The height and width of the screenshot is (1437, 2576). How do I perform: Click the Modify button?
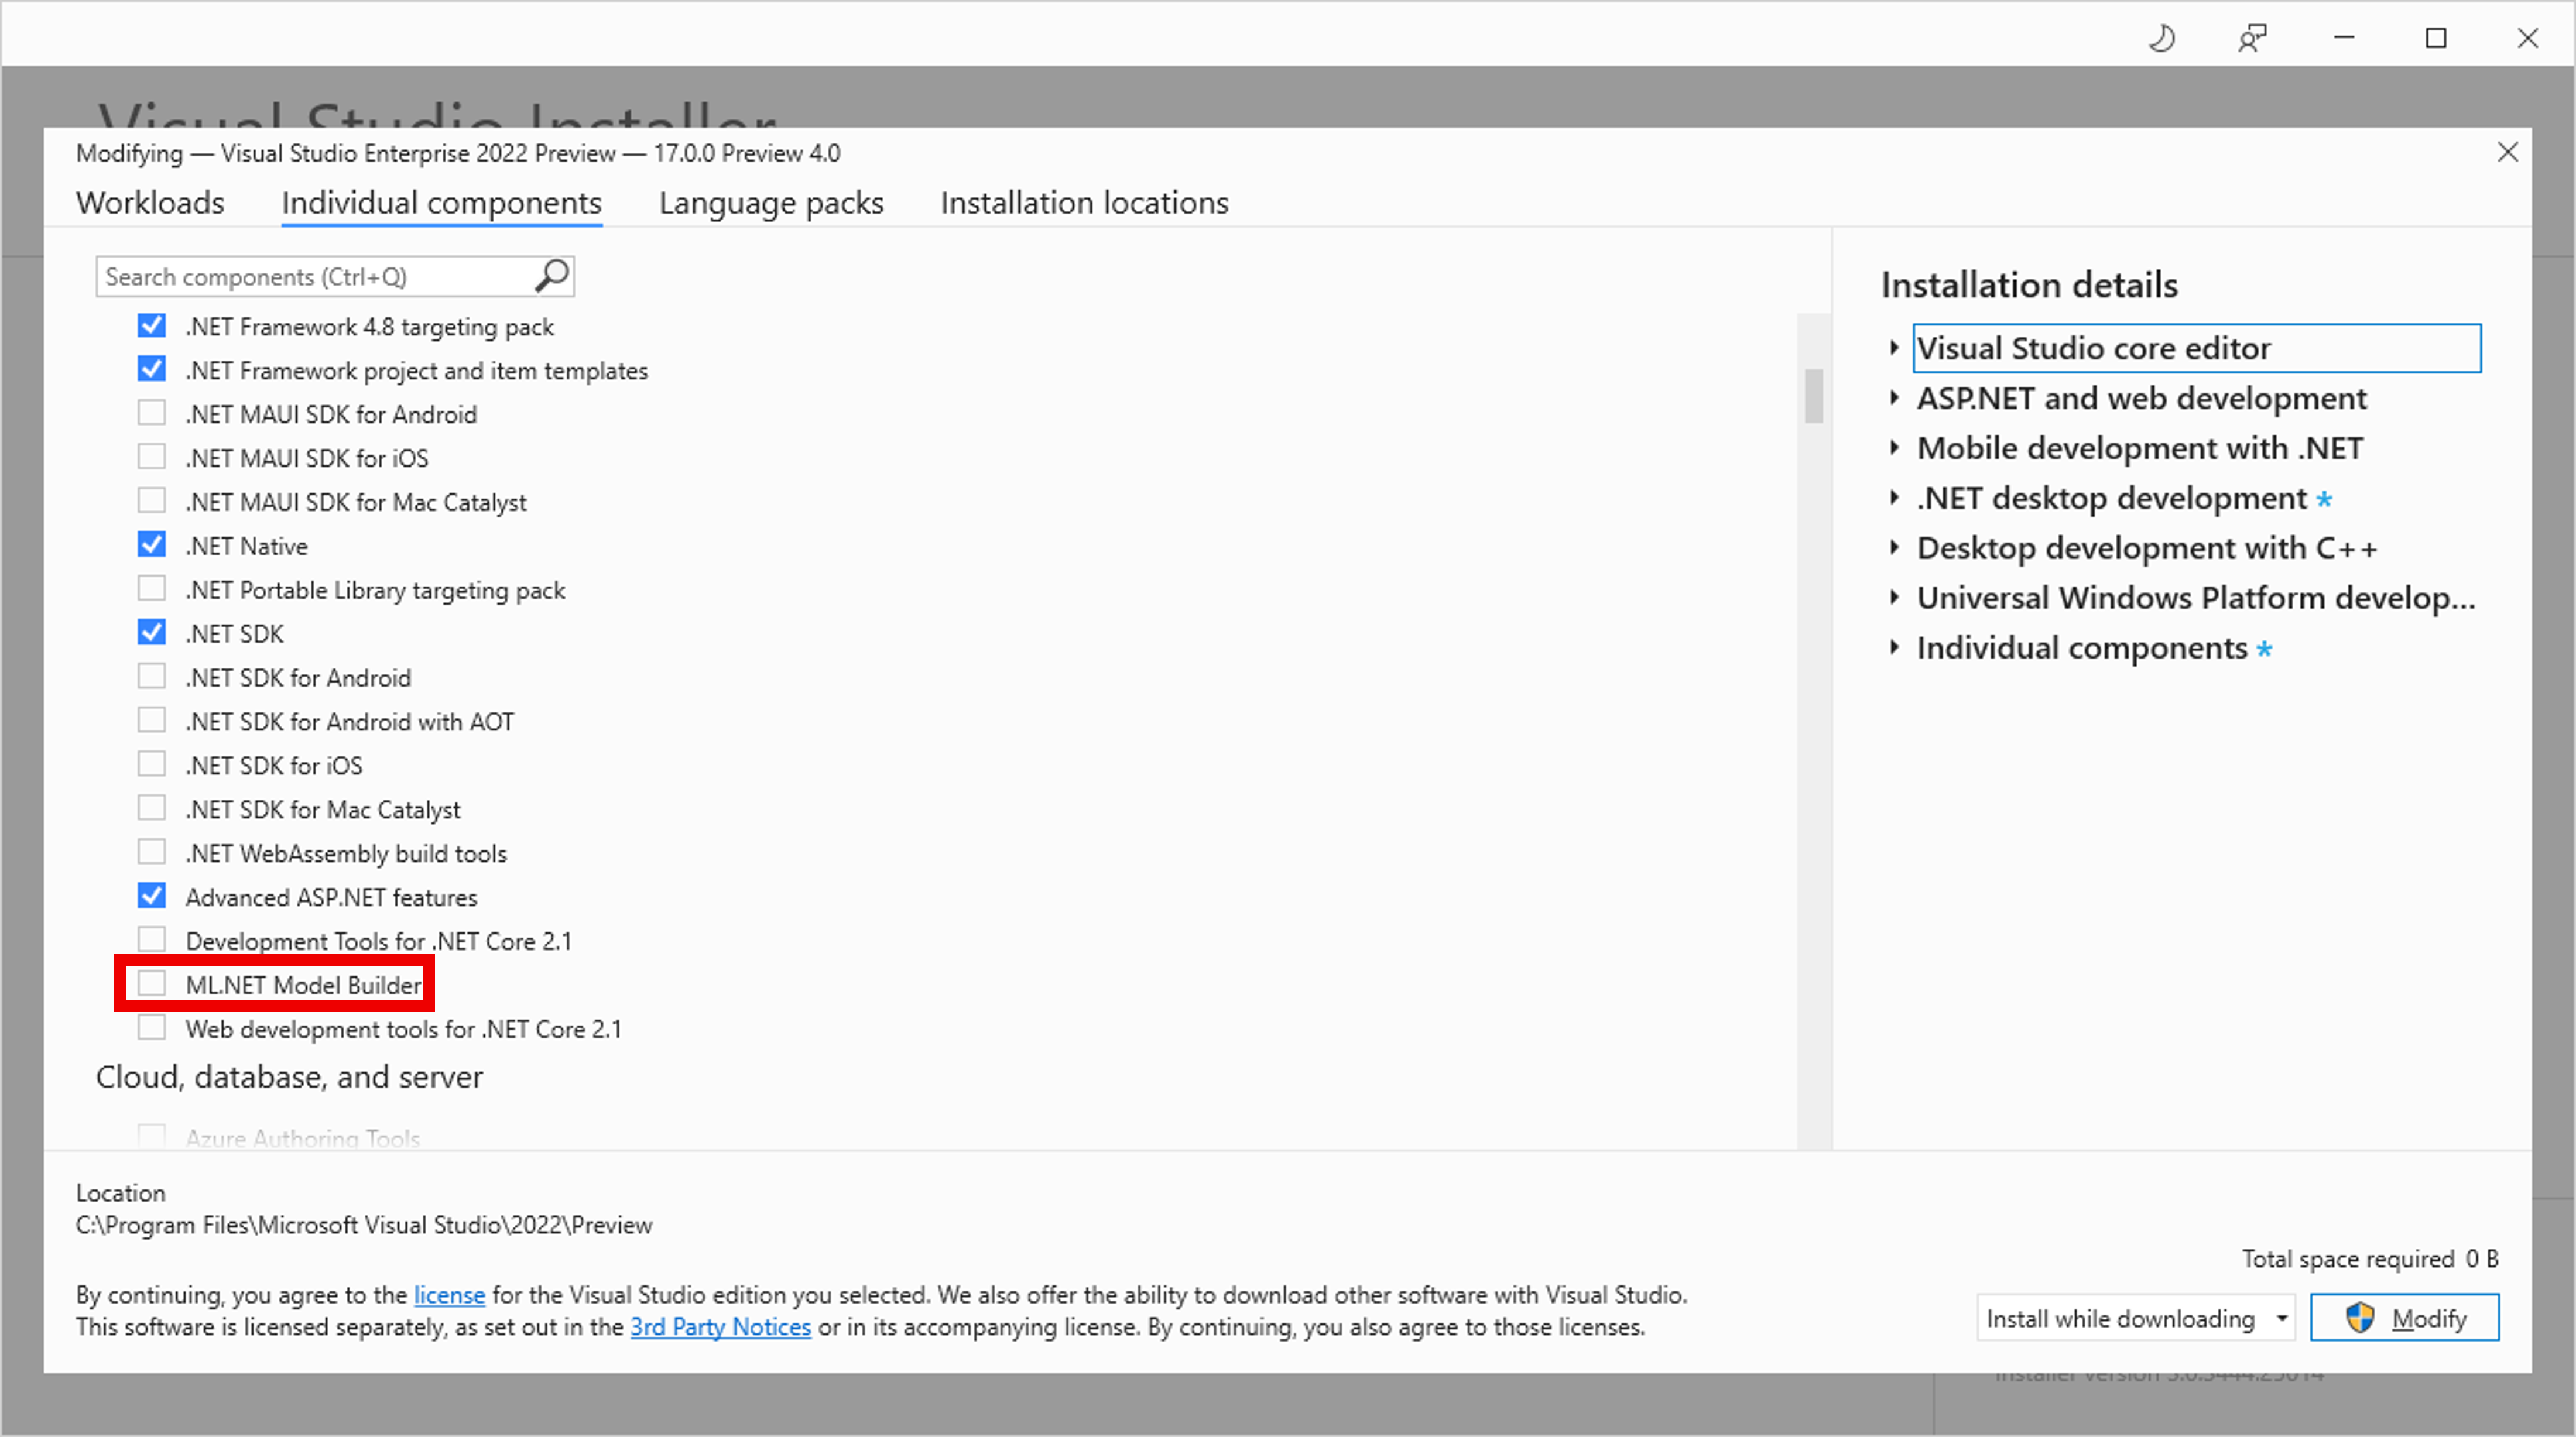[x=2410, y=1316]
